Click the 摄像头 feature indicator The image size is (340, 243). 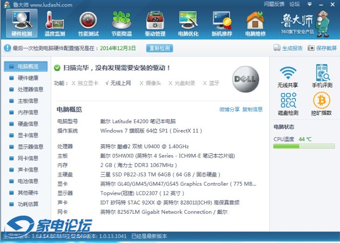(150, 83)
